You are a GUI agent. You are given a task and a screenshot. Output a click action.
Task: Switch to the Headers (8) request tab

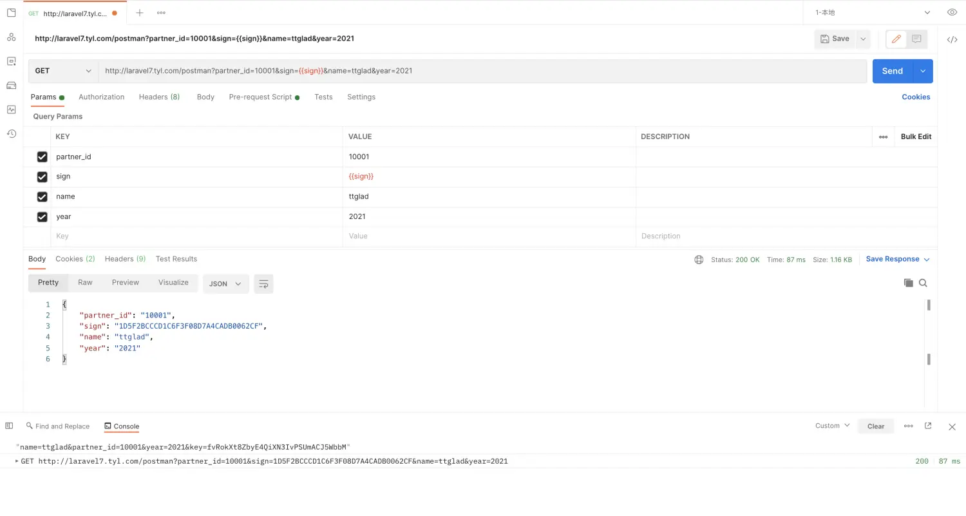159,97
